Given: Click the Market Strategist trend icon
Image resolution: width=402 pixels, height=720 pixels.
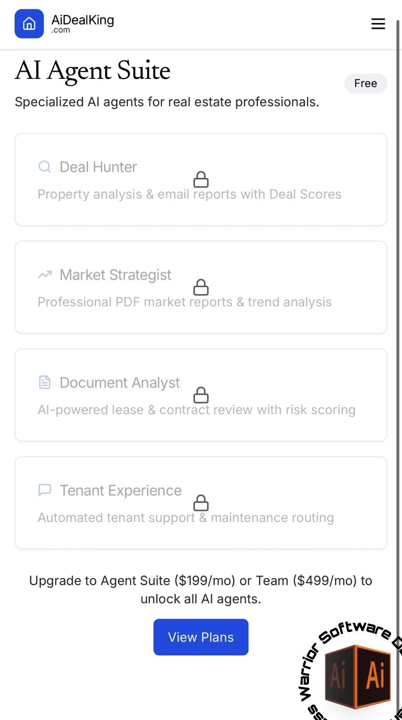Looking at the screenshot, I should tap(45, 274).
